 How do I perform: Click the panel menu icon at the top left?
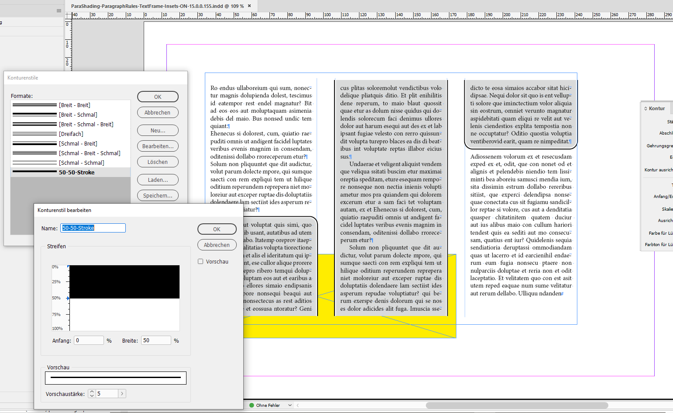click(59, 10)
